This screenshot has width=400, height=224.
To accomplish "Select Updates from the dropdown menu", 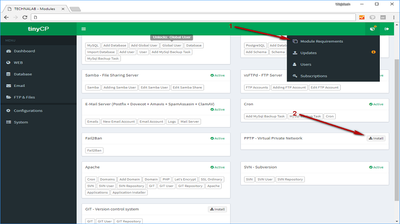I will [308, 53].
